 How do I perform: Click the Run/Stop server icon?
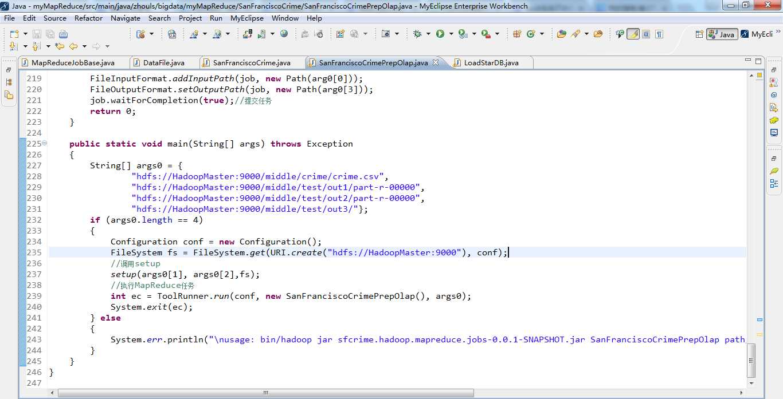[x=261, y=34]
